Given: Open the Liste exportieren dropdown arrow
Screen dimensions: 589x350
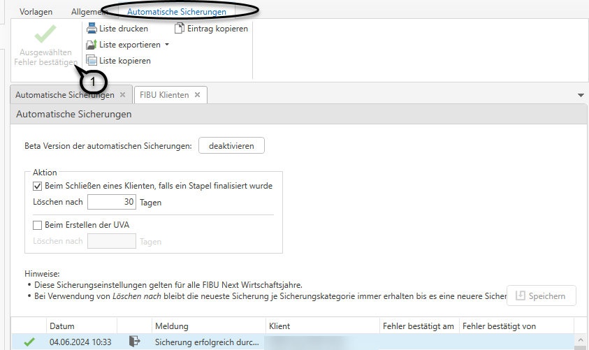Looking at the screenshot, I should click(167, 45).
